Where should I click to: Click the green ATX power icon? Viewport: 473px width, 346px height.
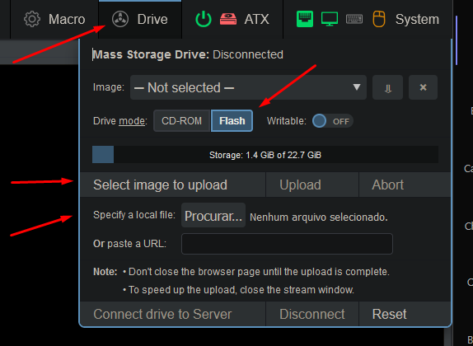204,19
